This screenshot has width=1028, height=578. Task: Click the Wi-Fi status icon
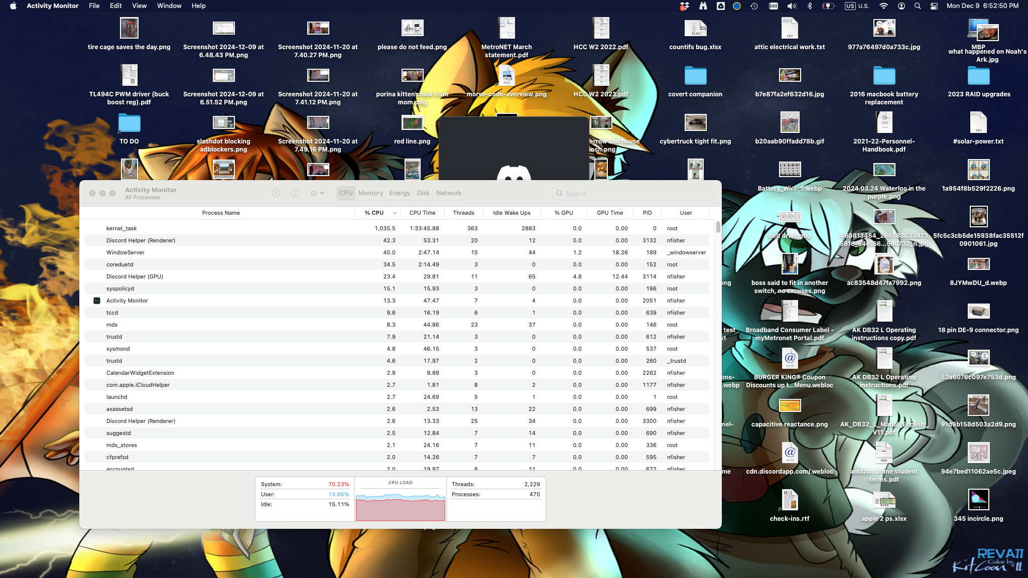pyautogui.click(x=883, y=6)
